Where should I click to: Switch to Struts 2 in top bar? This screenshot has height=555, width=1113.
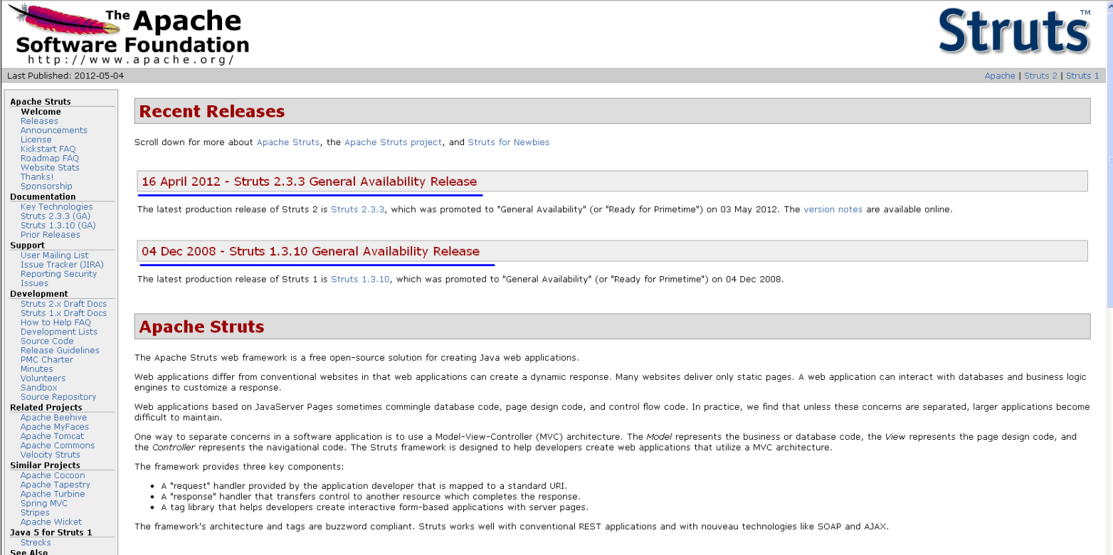(x=1040, y=75)
